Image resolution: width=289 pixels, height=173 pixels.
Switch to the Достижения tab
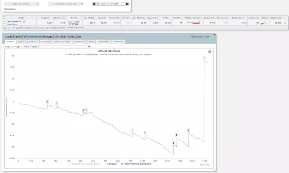[x=79, y=42]
